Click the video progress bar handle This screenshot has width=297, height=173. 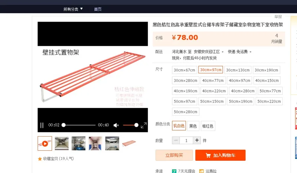[x=63, y=125]
